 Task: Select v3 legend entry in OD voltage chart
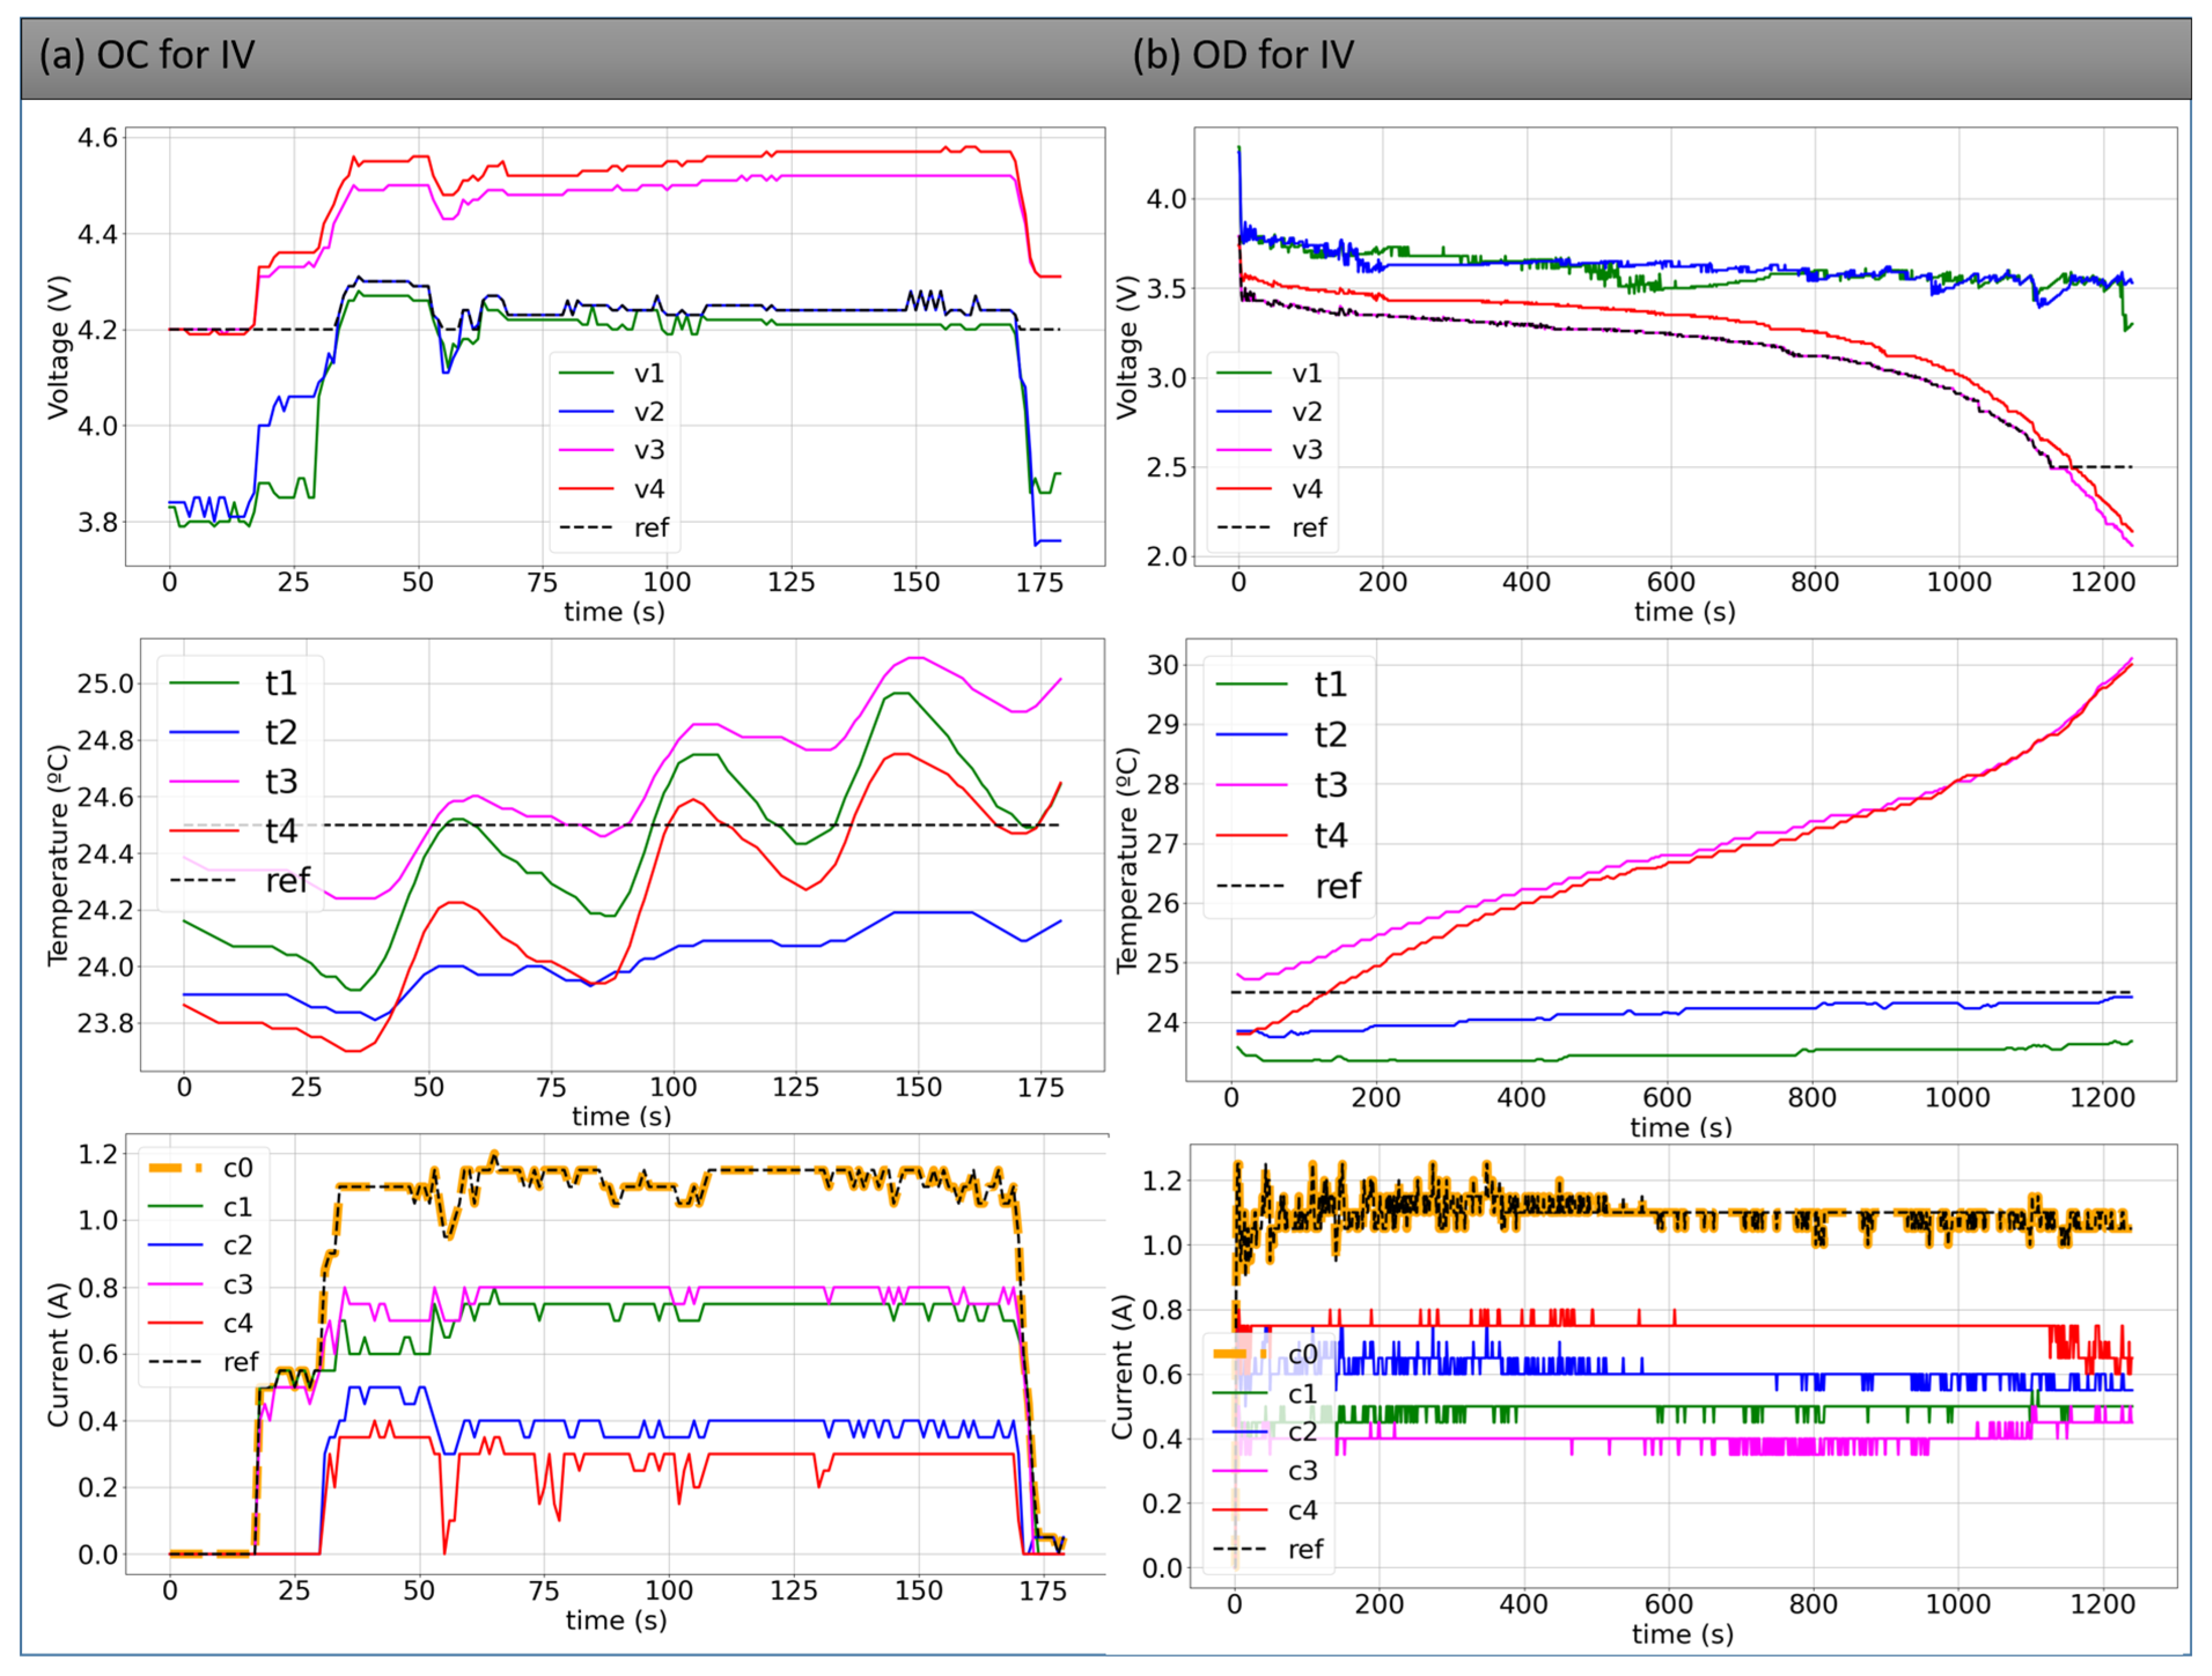point(1270,450)
